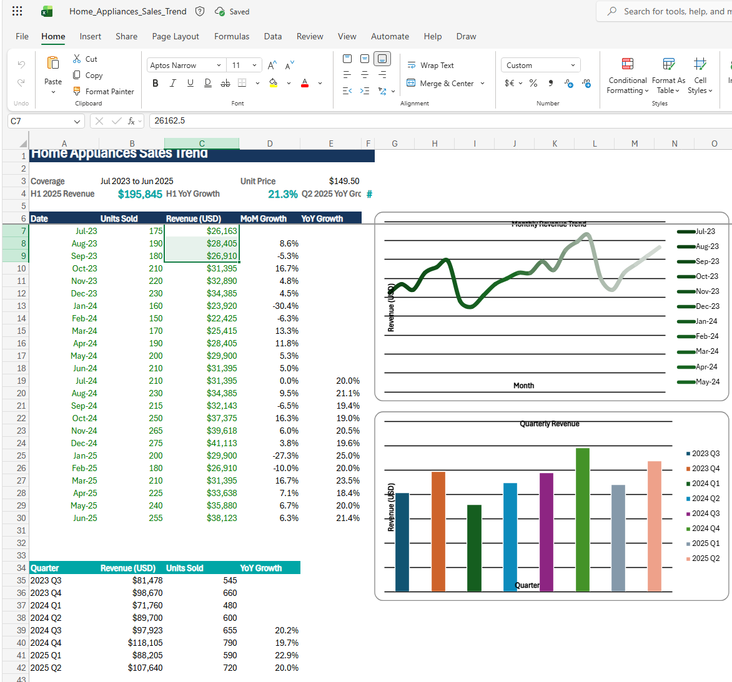Click the Redo arrow icon
Viewport: 732px width, 682px height.
coord(21,82)
